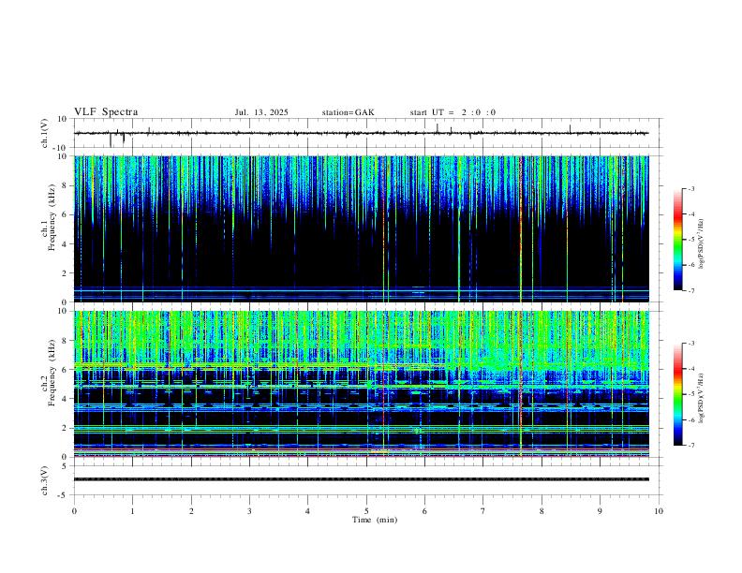Click the "ch.2 Frequency (kHz)" axis label
Screen dimensions: 742x573
(x=48, y=372)
